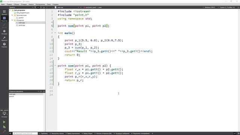Open the Отладка menu
Viewport: 240px width, 135px height.
point(24,4)
